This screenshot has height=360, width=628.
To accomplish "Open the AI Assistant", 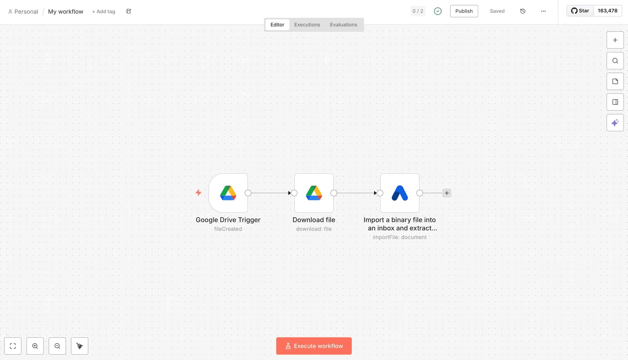I will (615, 122).
